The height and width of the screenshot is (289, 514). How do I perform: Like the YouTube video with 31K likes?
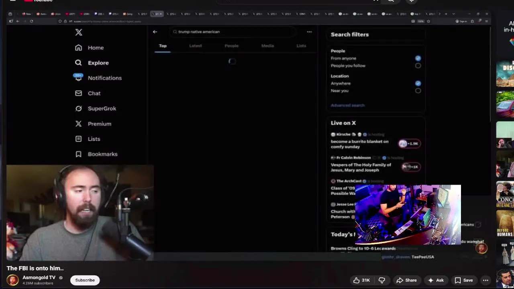pos(361,280)
